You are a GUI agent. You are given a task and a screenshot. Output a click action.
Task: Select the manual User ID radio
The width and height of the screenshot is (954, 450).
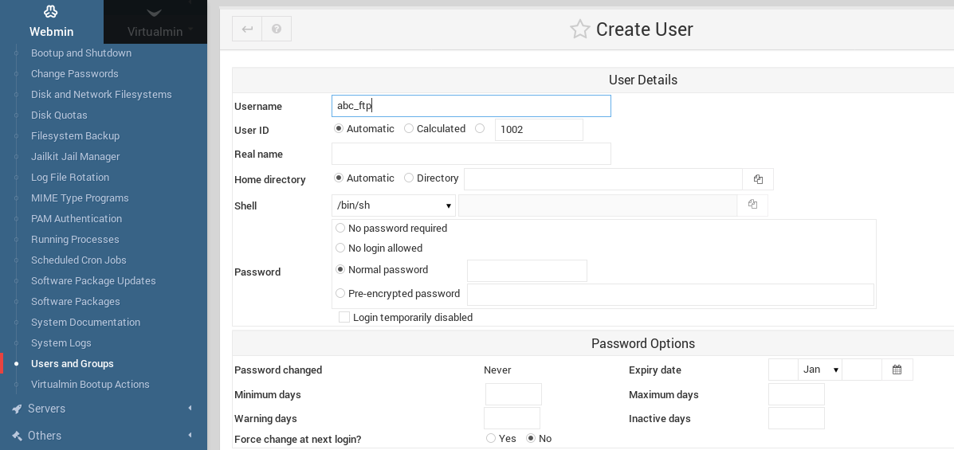[480, 128]
